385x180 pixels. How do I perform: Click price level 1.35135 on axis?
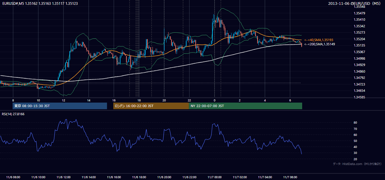[x=359, y=45]
